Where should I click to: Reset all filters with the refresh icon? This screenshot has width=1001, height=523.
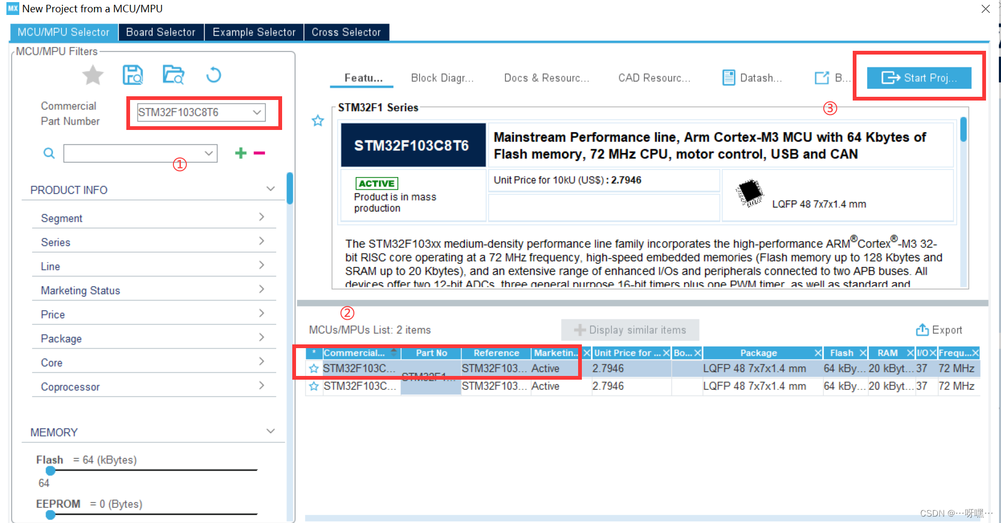pos(214,75)
